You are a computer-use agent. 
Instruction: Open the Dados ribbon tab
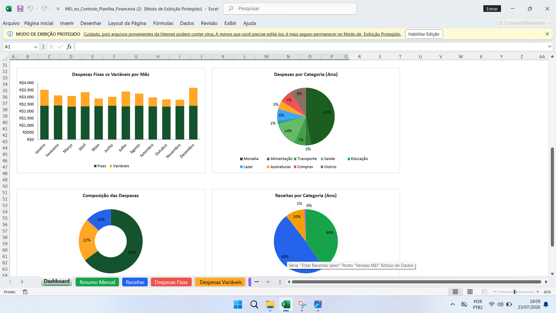187,23
